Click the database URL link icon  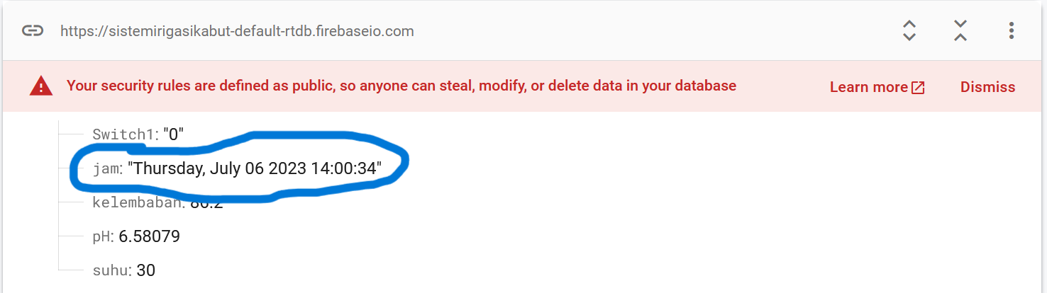click(33, 31)
